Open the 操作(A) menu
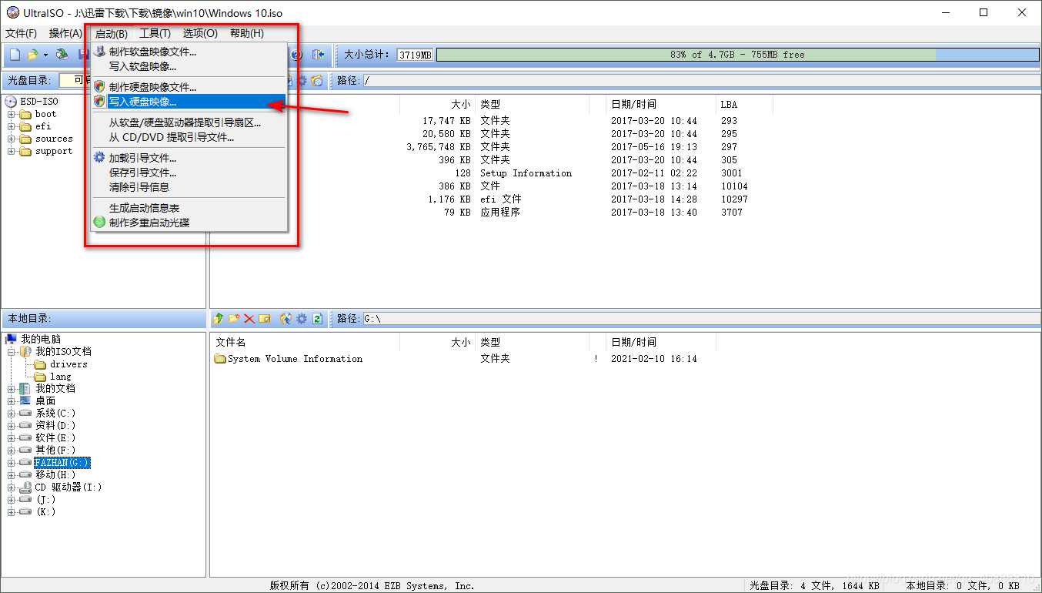This screenshot has width=1042, height=593. tap(65, 33)
